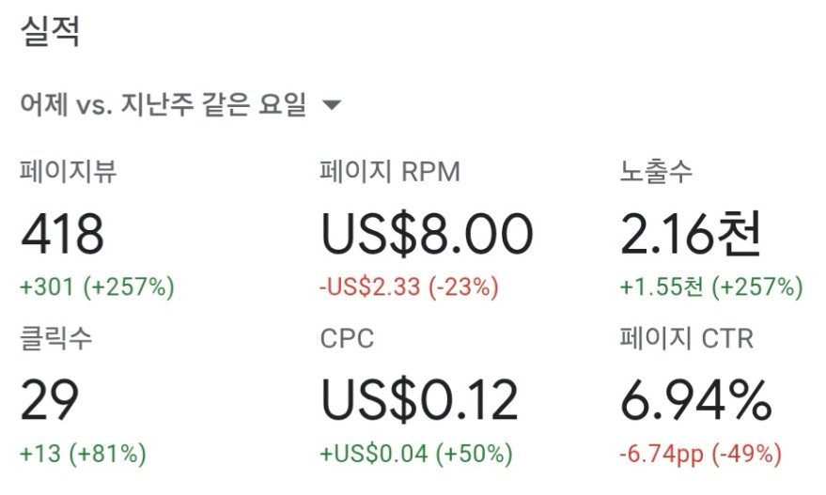Image resolution: width=826 pixels, height=495 pixels.
Task: Select the 페이지뷰 metric label
Action: click(68, 172)
